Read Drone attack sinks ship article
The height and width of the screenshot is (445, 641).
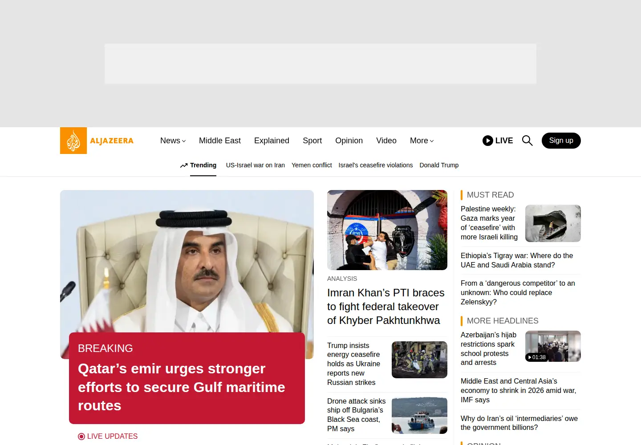pyautogui.click(x=357, y=415)
